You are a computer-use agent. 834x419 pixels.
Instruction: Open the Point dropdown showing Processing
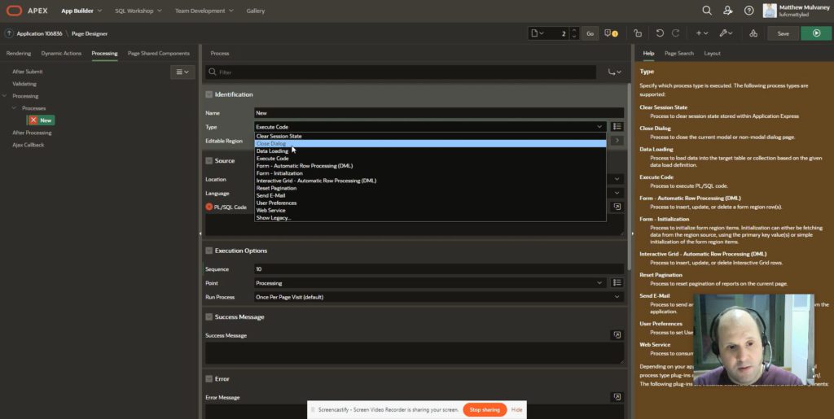click(x=430, y=282)
